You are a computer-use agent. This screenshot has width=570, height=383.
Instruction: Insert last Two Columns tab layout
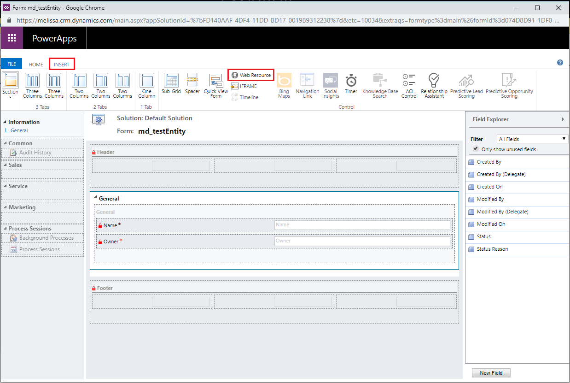122,86
